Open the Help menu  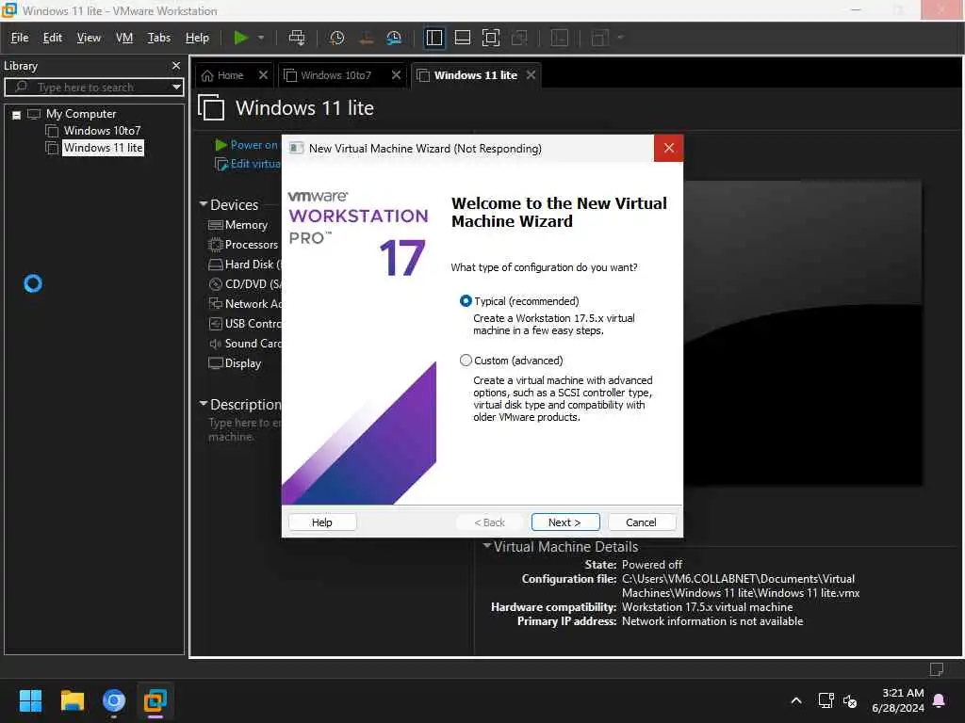point(197,38)
